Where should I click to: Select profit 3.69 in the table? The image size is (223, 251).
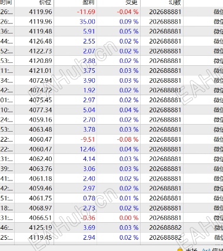pyautogui.click(x=89, y=227)
